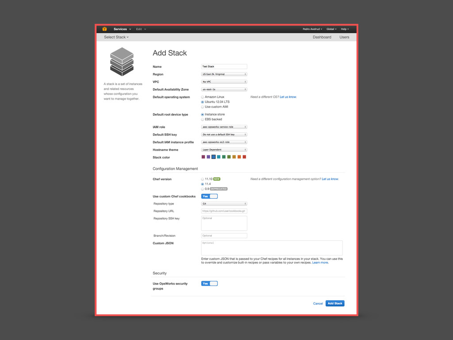The width and height of the screenshot is (453, 340).
Task: Click the AWS orange cube logo
Action: pyautogui.click(x=104, y=29)
